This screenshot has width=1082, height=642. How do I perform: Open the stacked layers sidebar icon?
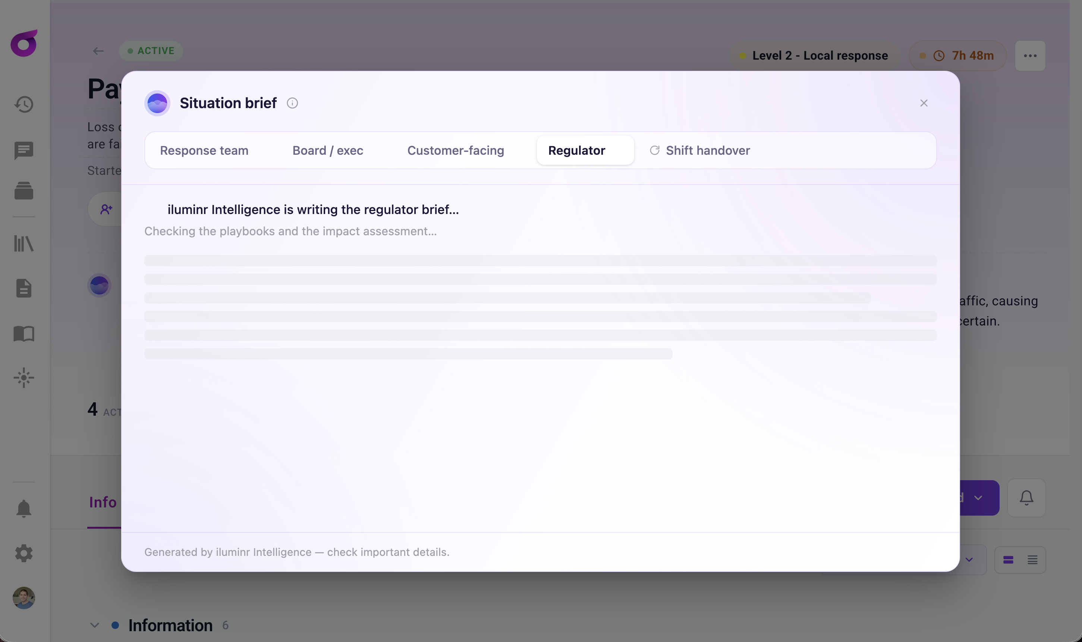pos(24,191)
